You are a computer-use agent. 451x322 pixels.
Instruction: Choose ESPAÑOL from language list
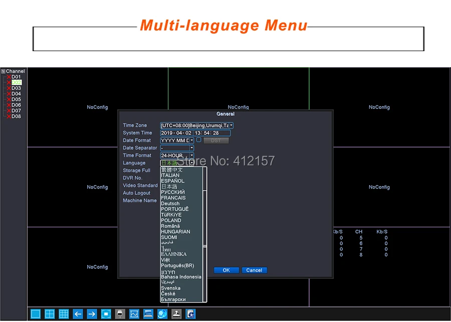tap(172, 181)
